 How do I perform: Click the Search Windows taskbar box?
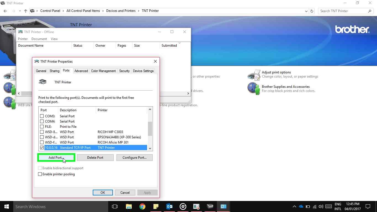61,206
